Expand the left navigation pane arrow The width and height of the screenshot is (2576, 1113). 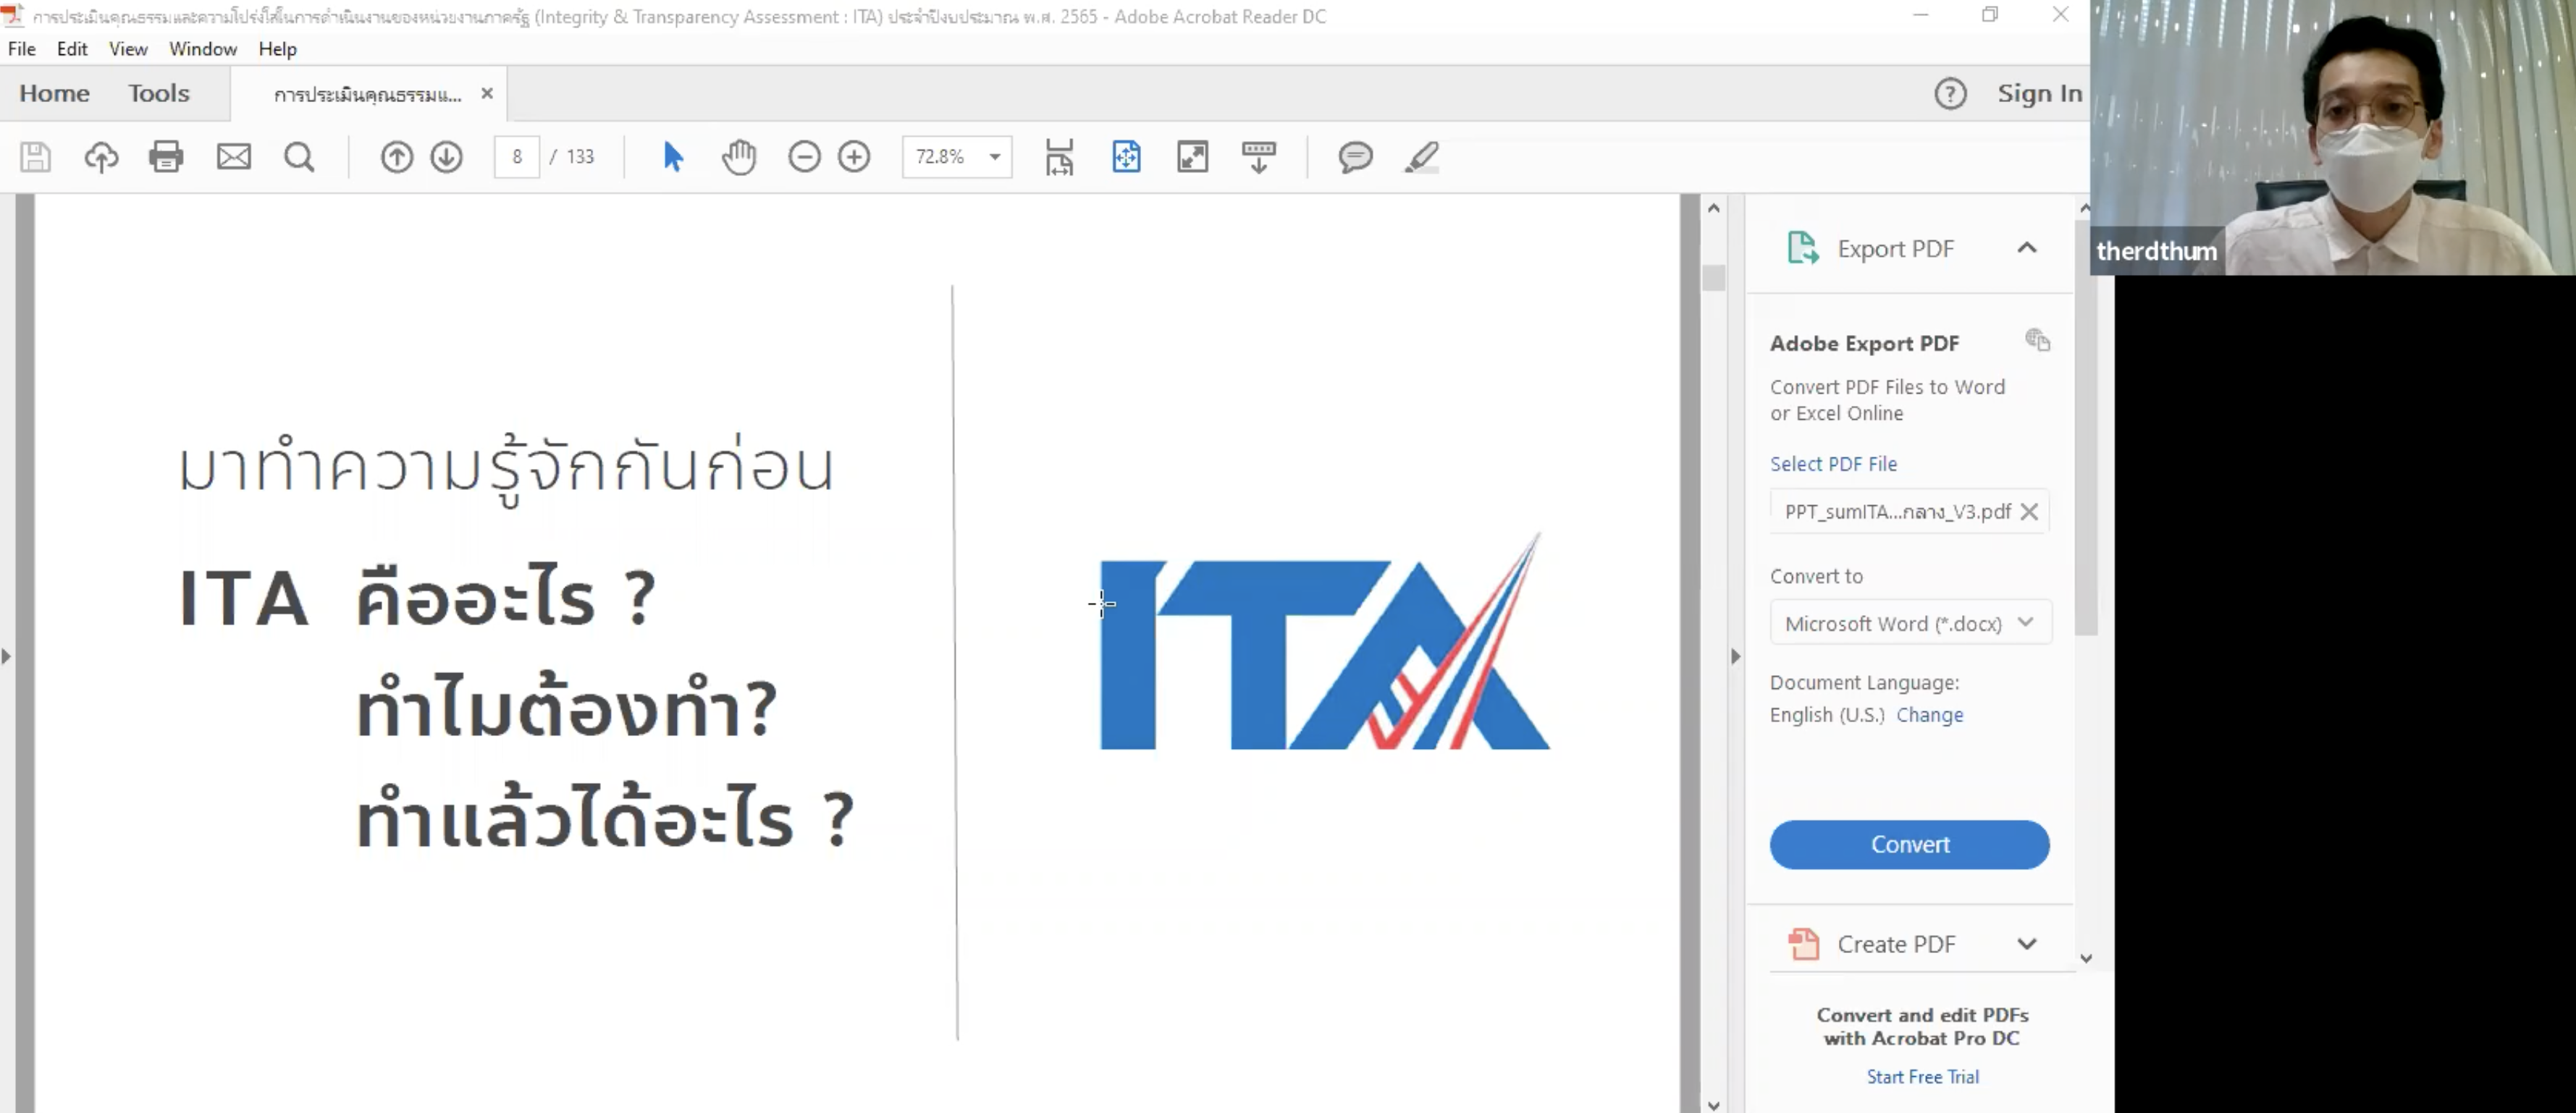(7, 656)
